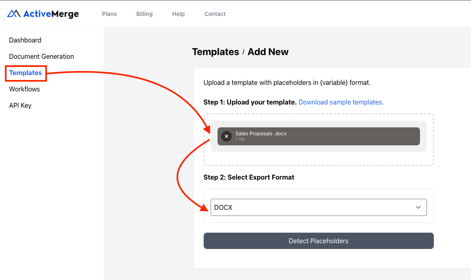Remove the uploaded Sales Proposals file

tap(227, 136)
